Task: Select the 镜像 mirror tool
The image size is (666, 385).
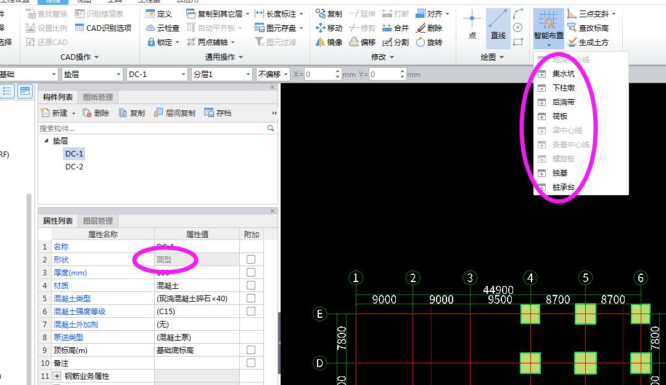Action: click(329, 42)
